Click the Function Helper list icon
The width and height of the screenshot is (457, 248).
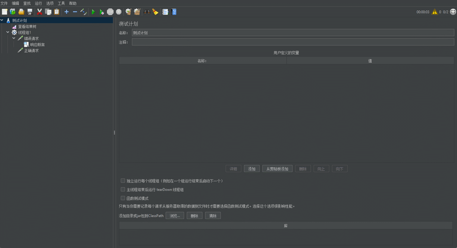pos(165,12)
